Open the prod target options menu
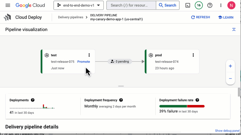This screenshot has width=241, height=135. [x=193, y=55]
